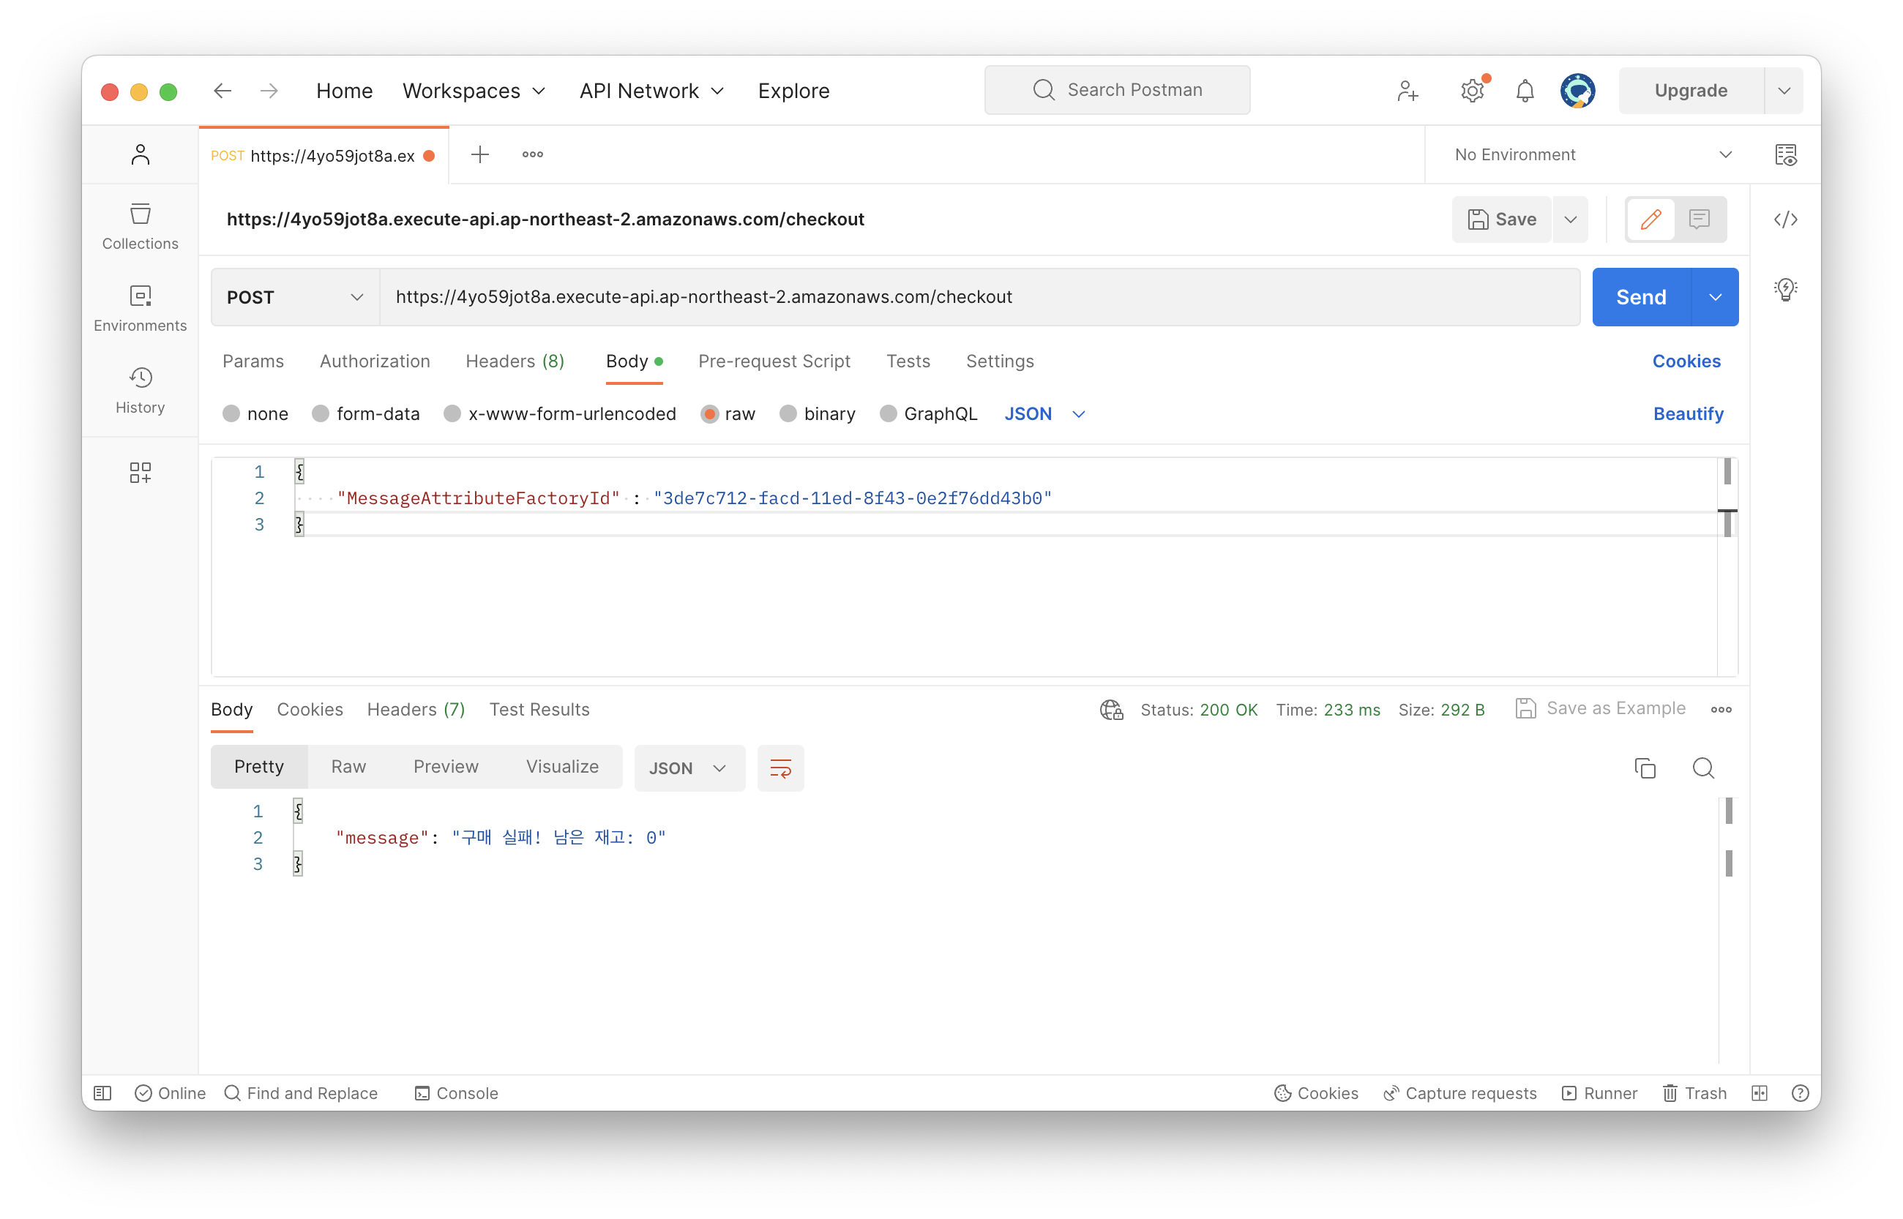Viewport: 1903px width, 1219px height.
Task: Copy the response body with the copy icon
Action: point(1645,768)
